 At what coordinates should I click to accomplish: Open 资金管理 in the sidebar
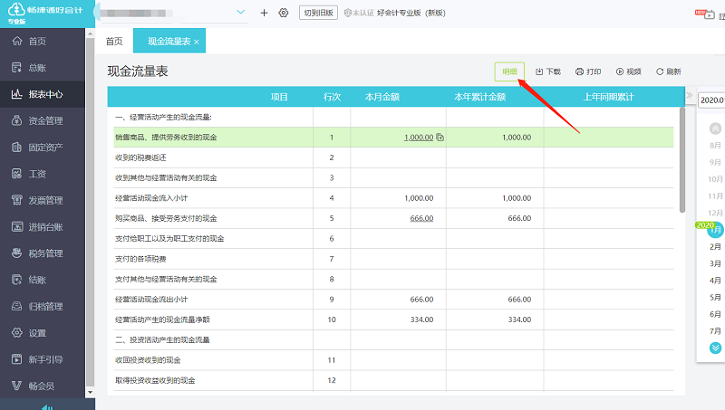pos(43,120)
